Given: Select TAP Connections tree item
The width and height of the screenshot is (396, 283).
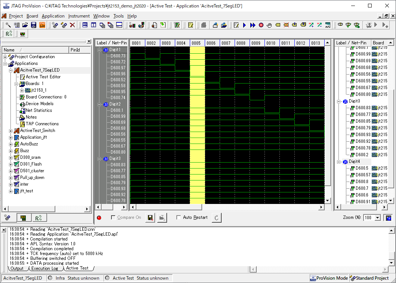Looking at the screenshot, I should (42, 124).
